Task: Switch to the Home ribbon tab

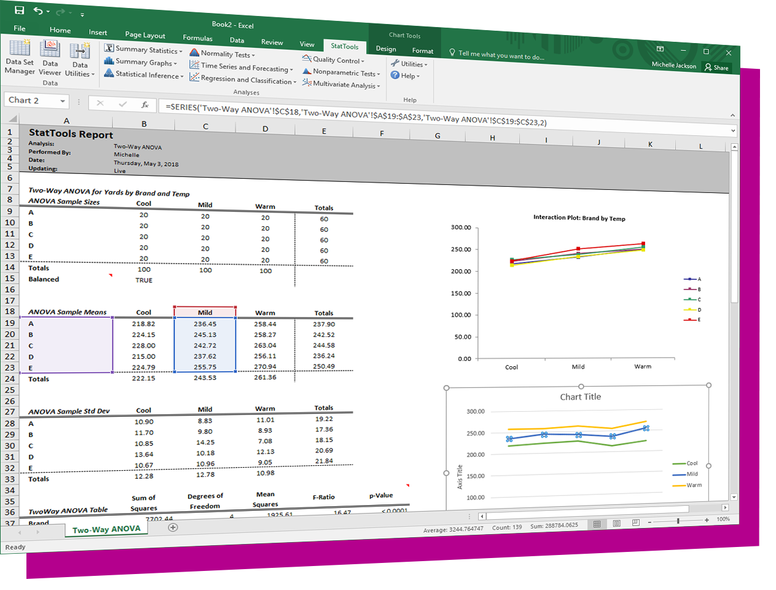Action: click(x=60, y=30)
